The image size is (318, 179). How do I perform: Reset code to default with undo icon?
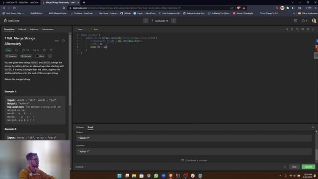tap(297, 29)
